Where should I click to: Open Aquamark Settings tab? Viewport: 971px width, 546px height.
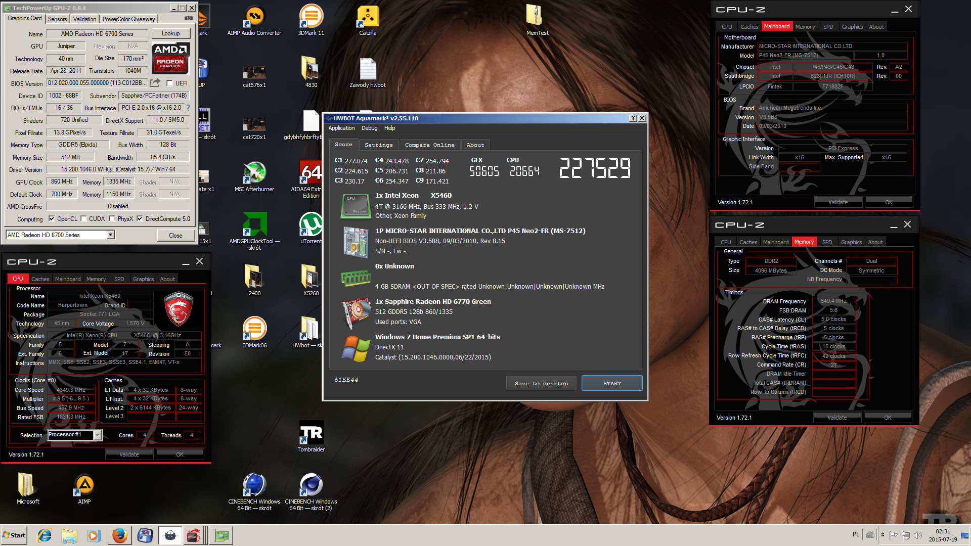click(378, 145)
